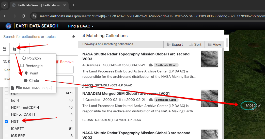Open the advanced search sliders icon
This screenshot has width=265, height=139.
tap(25, 49)
